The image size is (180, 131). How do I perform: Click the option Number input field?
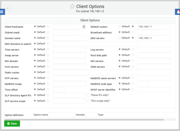point(91,115)
